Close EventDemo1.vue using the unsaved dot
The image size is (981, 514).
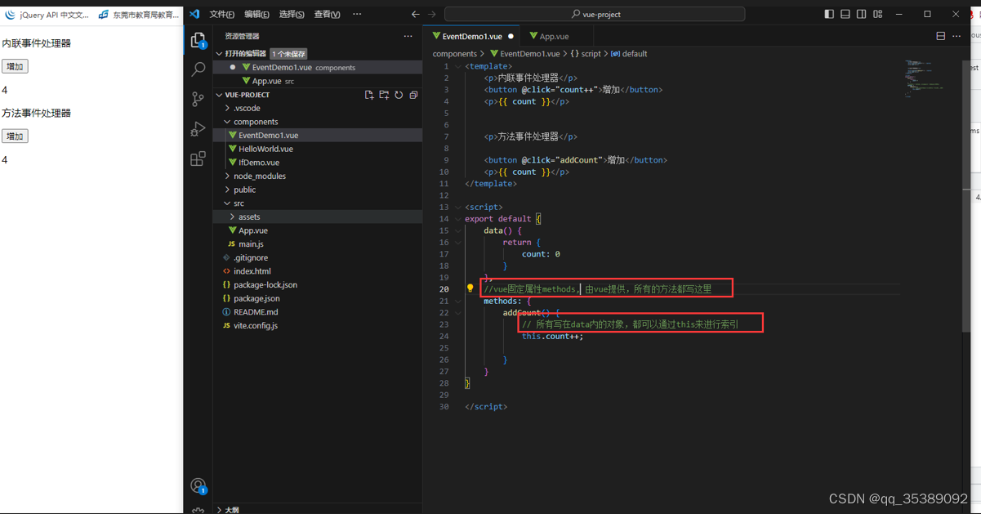pyautogui.click(x=511, y=36)
